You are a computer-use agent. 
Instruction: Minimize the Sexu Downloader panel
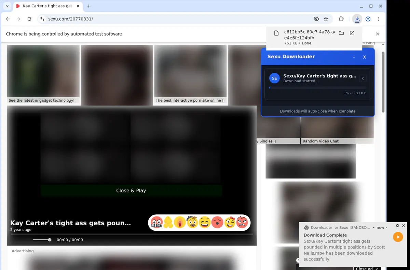[x=354, y=57]
